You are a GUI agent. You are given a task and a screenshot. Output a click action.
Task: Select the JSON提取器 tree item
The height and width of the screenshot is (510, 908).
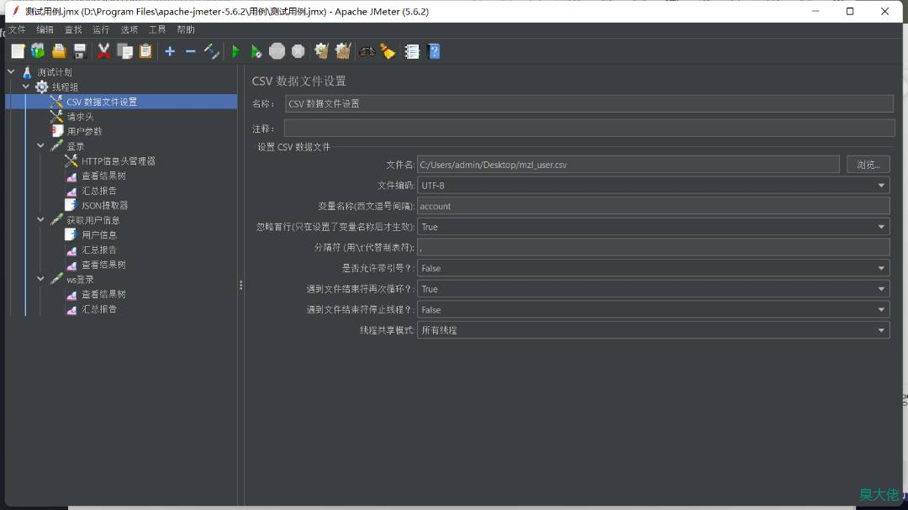point(104,206)
